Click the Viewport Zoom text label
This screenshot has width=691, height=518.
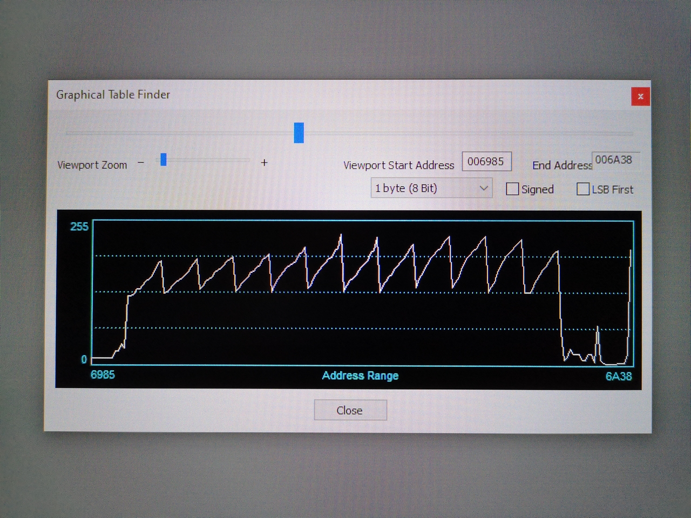(x=92, y=165)
